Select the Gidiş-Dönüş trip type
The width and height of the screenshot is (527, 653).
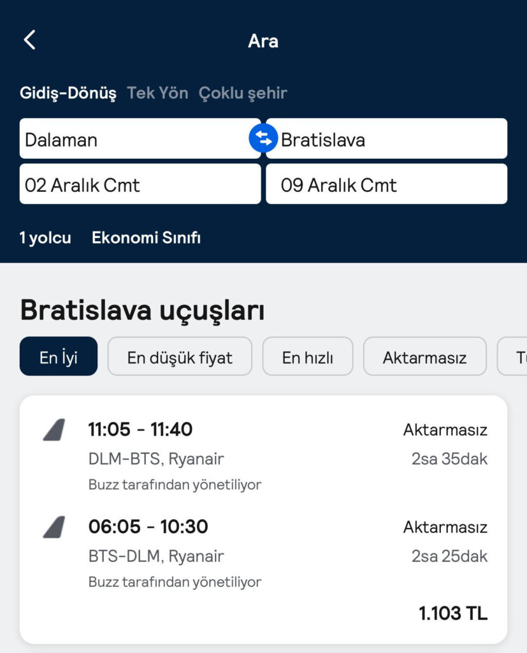pos(68,93)
